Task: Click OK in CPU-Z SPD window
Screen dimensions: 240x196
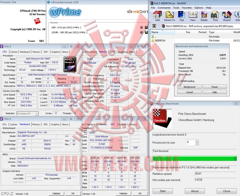Action: [x=140, y=194]
